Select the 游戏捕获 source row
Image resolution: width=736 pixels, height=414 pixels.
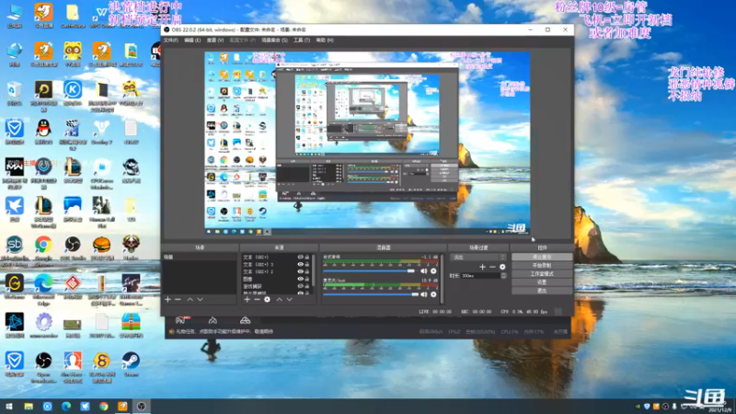pos(277,286)
